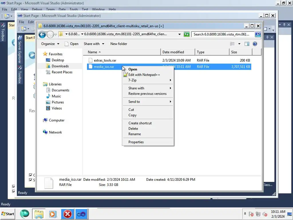Choose Edit with Notepad++
This screenshot has height=220, width=293.
click(x=148, y=75)
